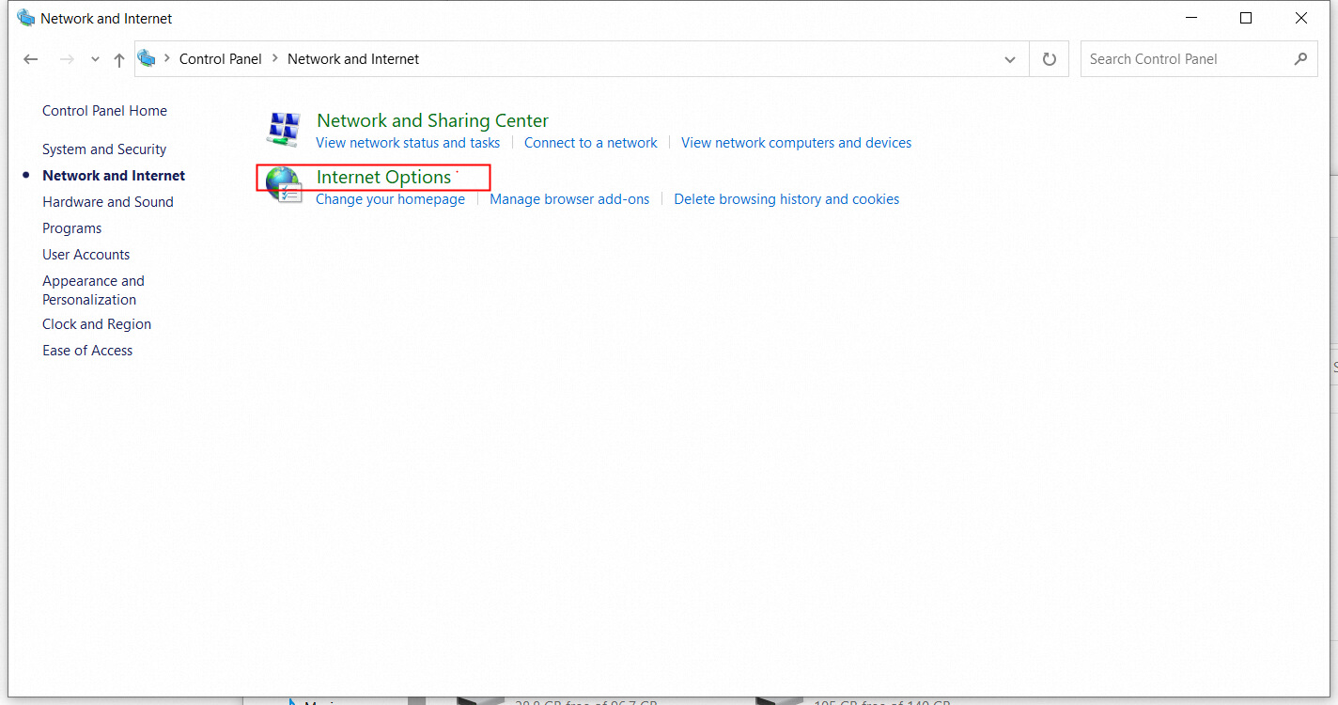Open Clock and Region category
1338x705 pixels.
click(x=97, y=324)
